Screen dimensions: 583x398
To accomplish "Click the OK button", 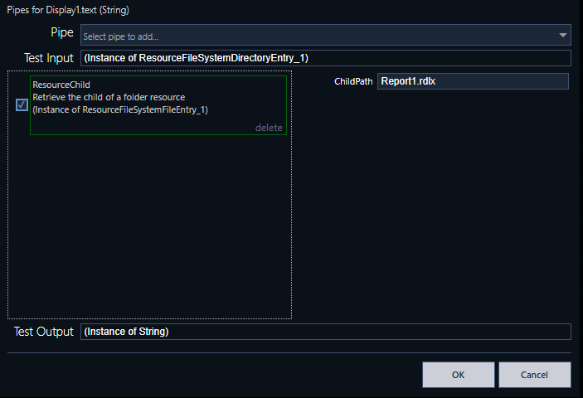I will pos(458,375).
